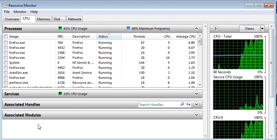
Task: Collapse the Processes section chevron
Action: pyautogui.click(x=196, y=29)
